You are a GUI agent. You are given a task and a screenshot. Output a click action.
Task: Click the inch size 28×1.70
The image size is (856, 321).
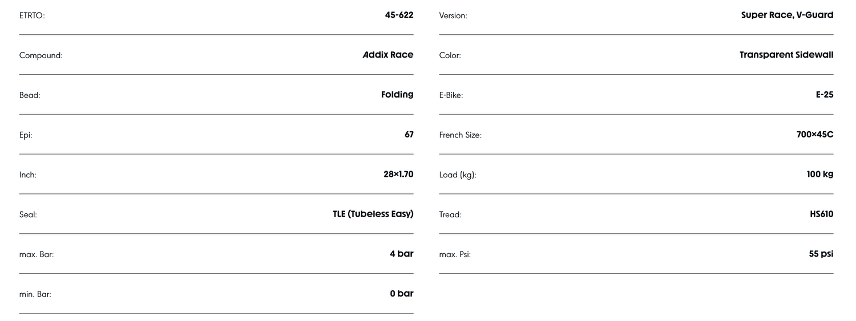[x=398, y=174]
